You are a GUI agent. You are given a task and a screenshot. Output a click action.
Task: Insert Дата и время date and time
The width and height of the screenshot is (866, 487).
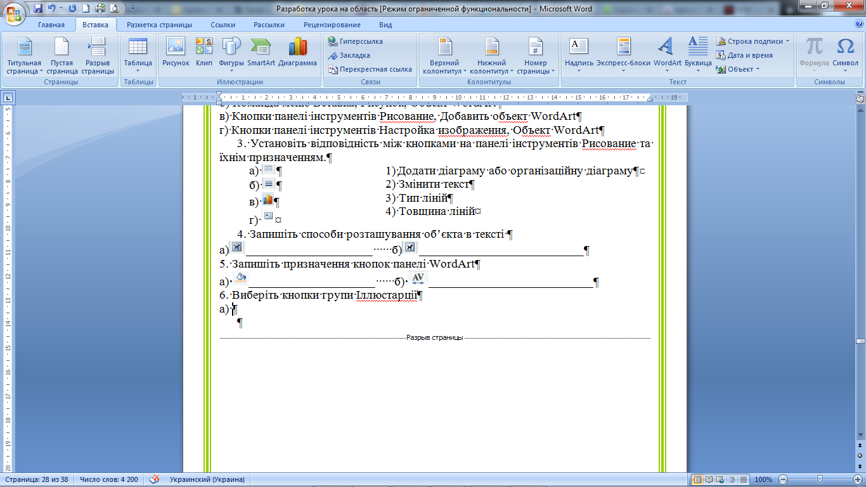tap(745, 55)
